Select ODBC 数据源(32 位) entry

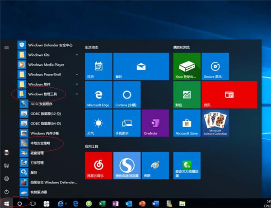tap(45, 113)
